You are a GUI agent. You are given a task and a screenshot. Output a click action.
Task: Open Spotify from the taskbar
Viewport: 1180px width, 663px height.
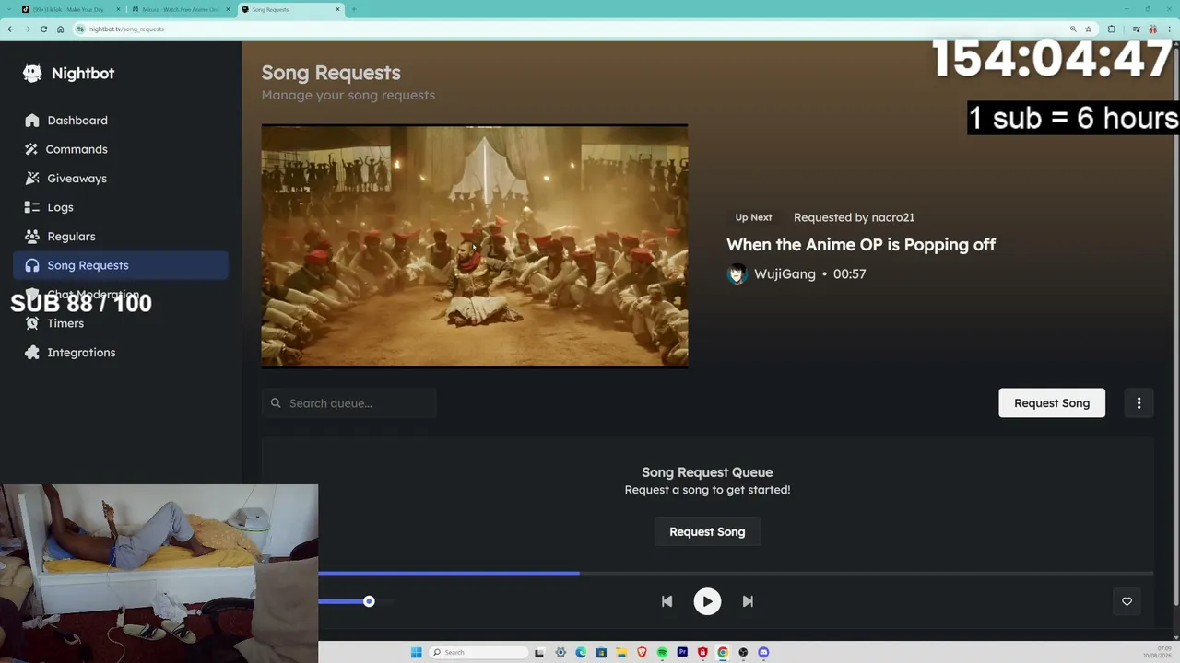pos(662,653)
